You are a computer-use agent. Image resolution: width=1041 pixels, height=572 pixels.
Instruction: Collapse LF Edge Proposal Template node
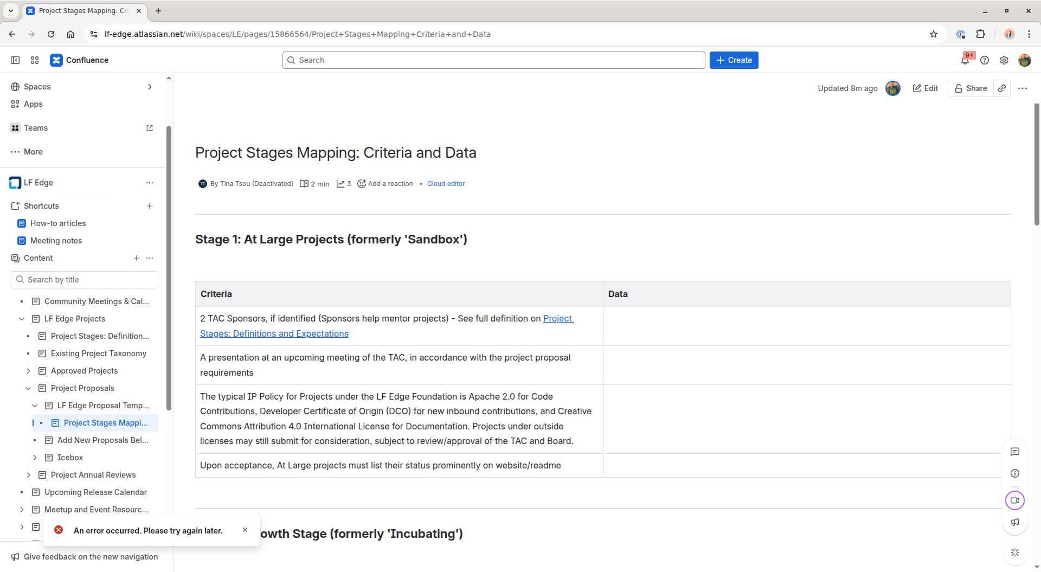35,406
